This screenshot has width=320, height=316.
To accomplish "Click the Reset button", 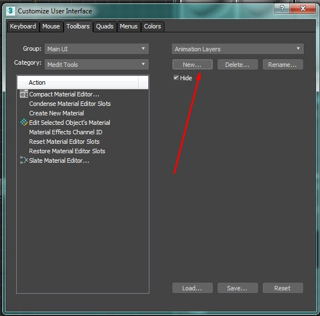I will (283, 288).
